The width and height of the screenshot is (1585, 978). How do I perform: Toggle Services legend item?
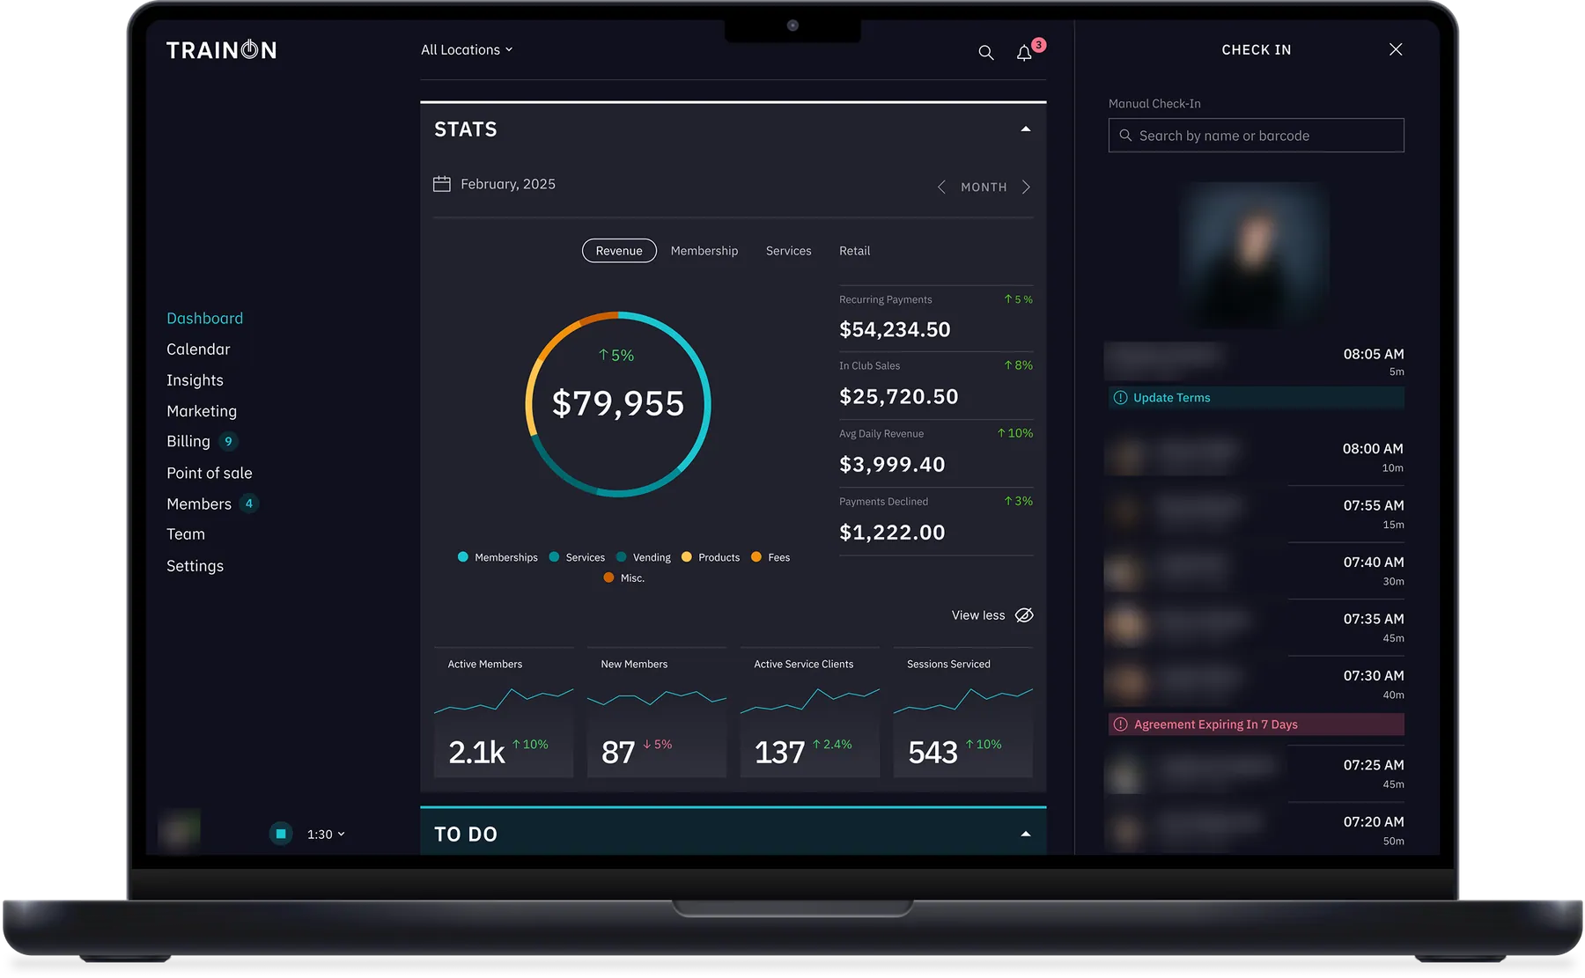click(x=577, y=557)
